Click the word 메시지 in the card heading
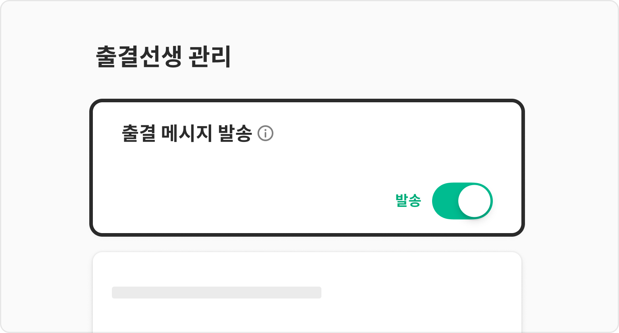This screenshot has height=333, width=619. pyautogui.click(x=187, y=134)
